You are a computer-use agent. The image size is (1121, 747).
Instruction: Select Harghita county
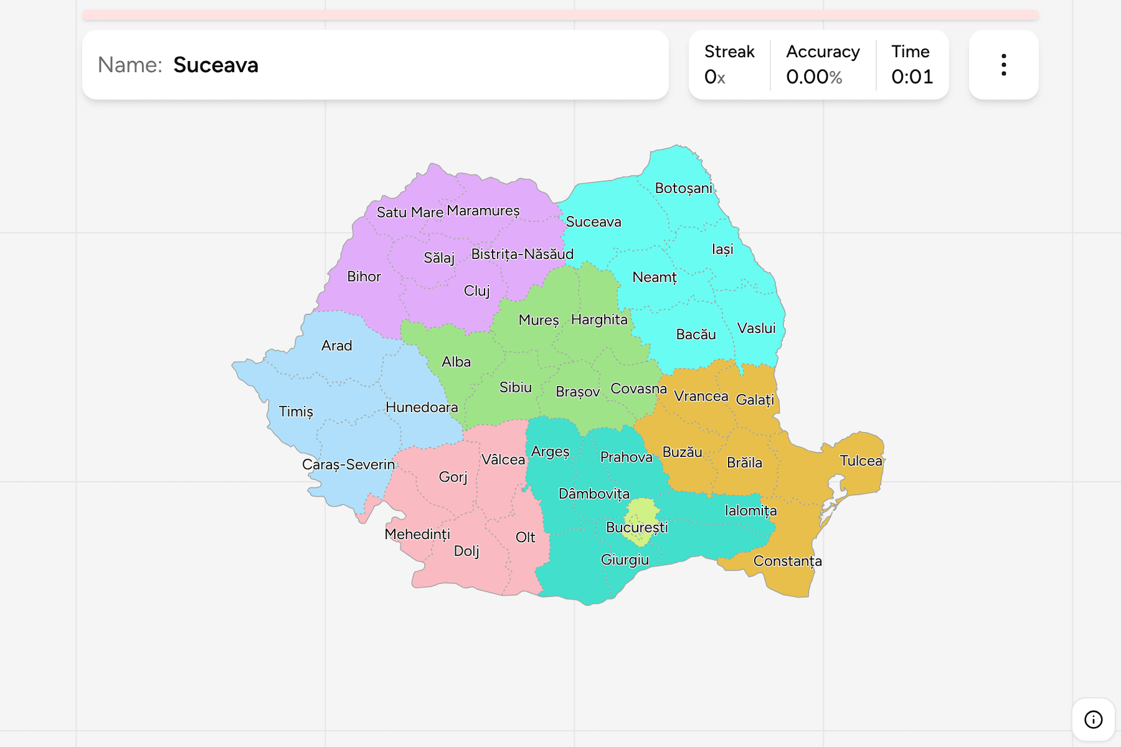coord(599,319)
